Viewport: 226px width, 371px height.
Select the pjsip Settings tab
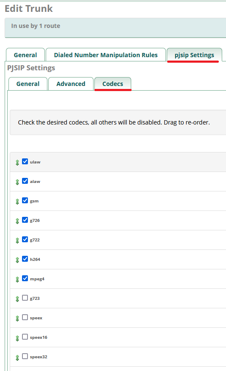coord(194,55)
